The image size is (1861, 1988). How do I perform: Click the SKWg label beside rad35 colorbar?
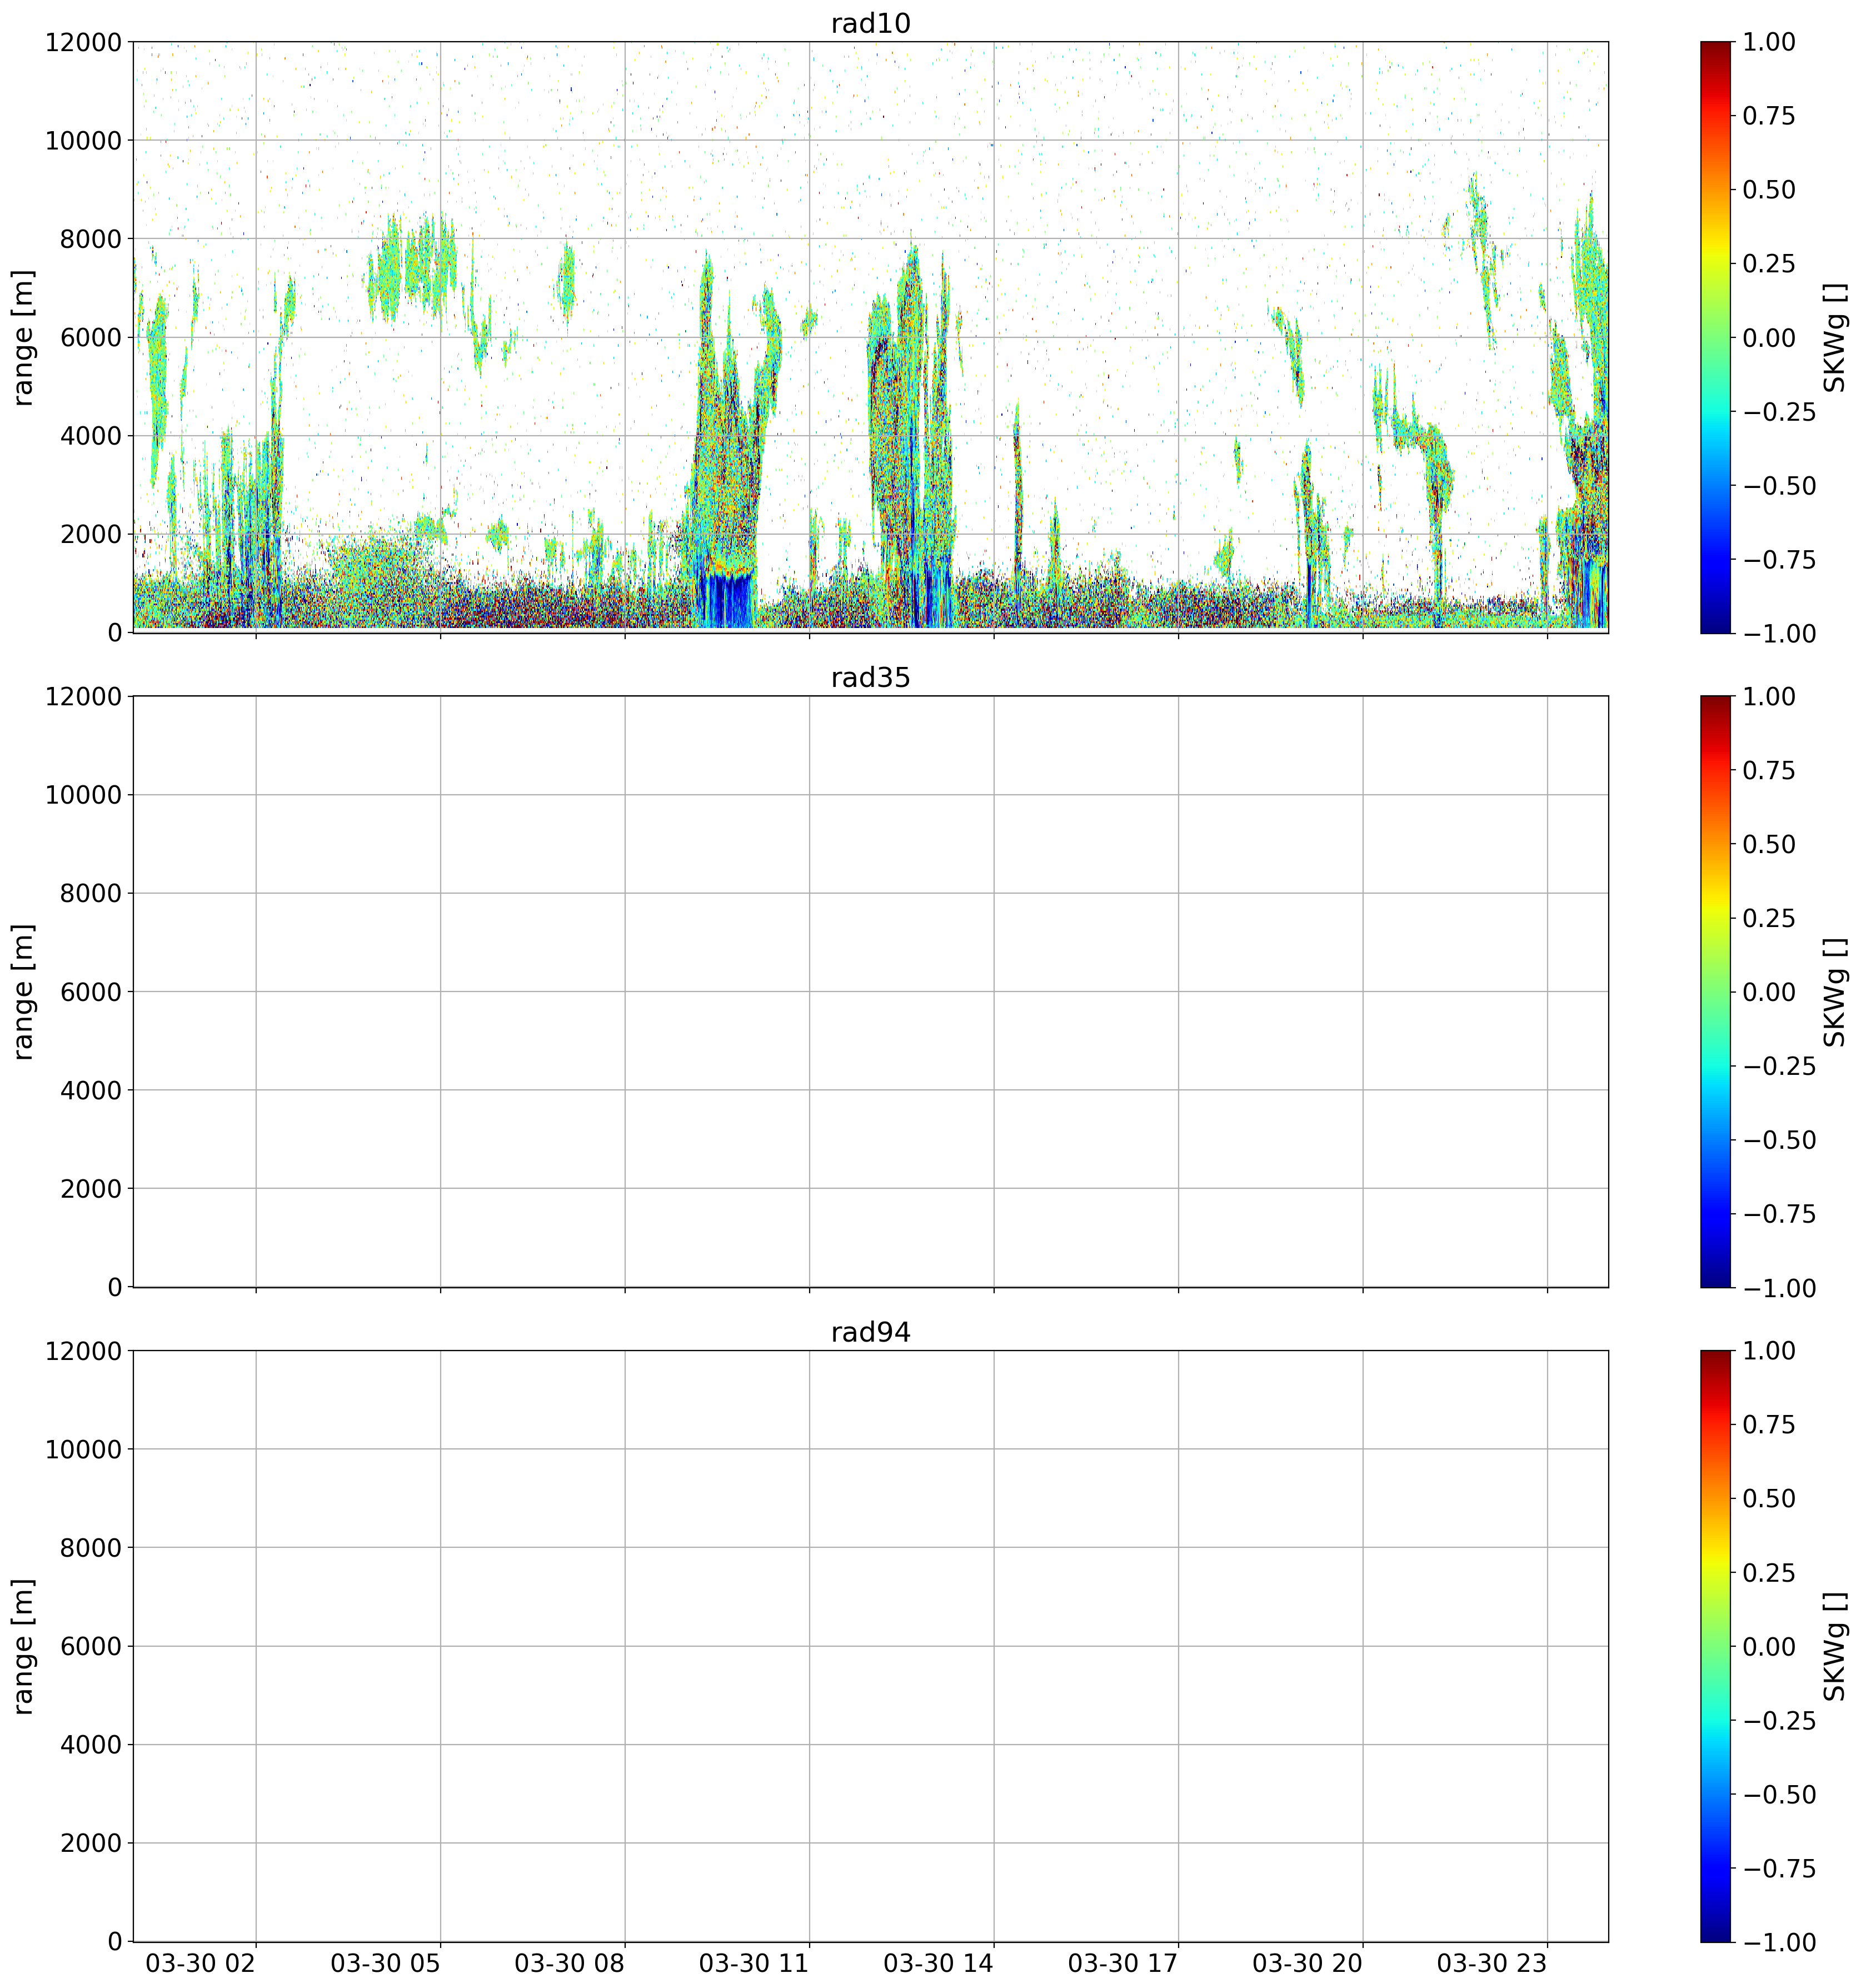coord(1835,991)
